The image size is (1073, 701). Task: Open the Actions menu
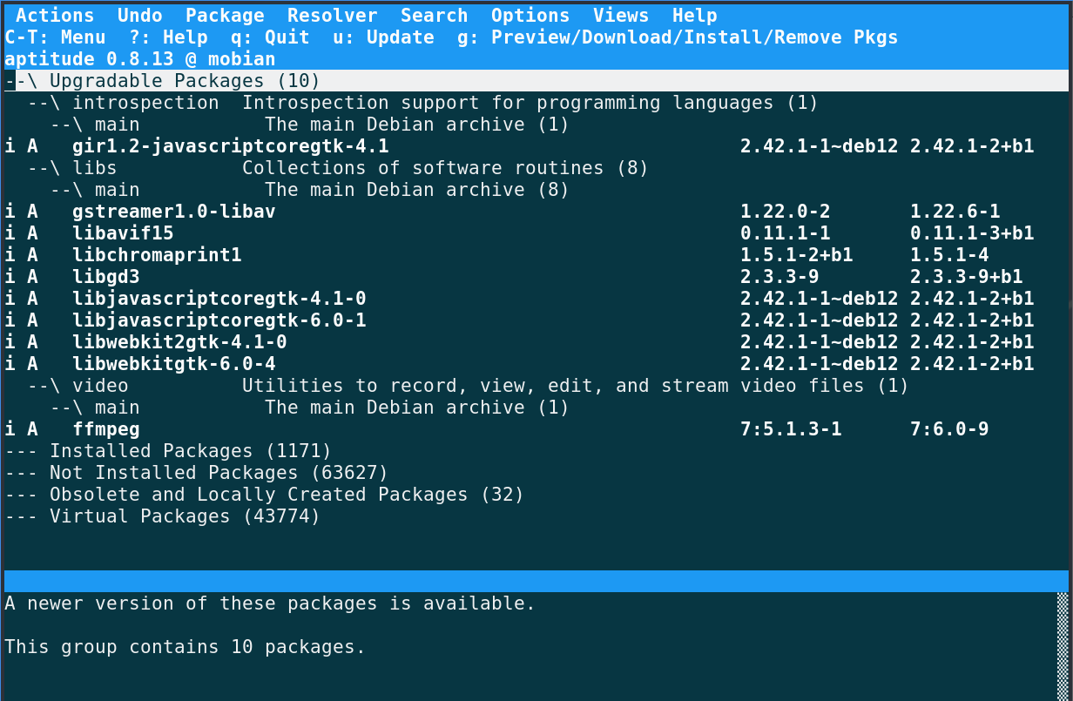coord(55,16)
